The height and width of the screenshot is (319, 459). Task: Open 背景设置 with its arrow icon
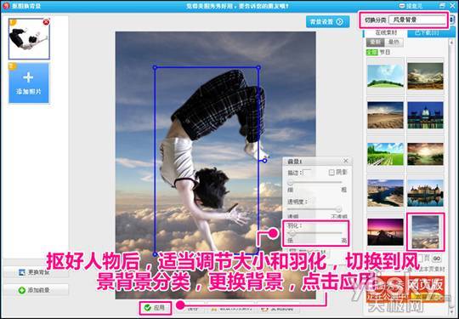[327, 21]
